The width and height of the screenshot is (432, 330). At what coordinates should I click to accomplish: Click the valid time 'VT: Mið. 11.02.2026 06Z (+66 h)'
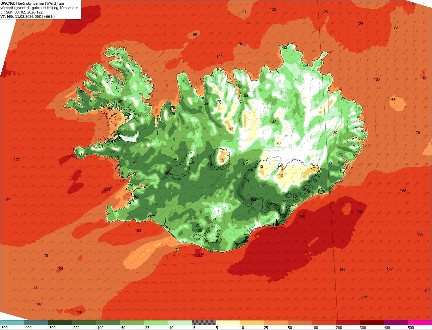click(x=28, y=16)
